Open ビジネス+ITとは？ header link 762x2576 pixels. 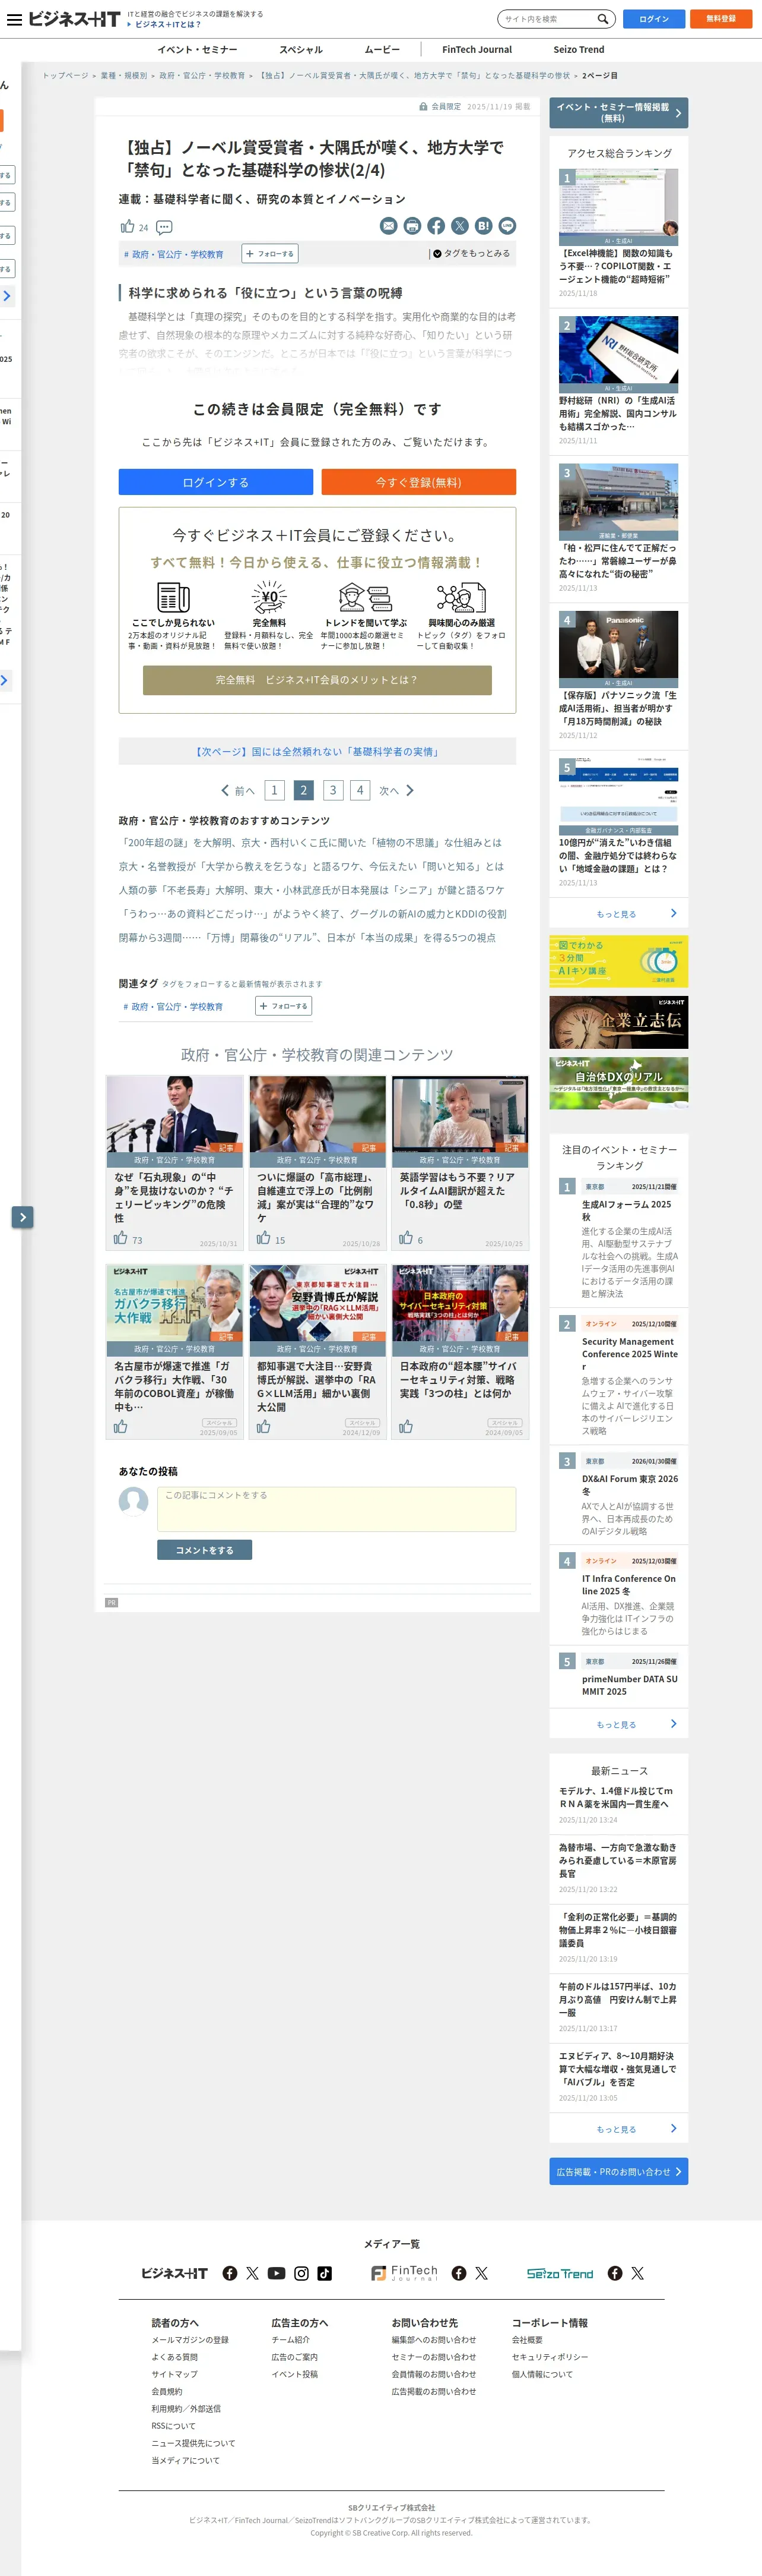168,24
